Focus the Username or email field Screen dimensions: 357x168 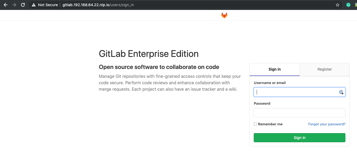pos(300,92)
